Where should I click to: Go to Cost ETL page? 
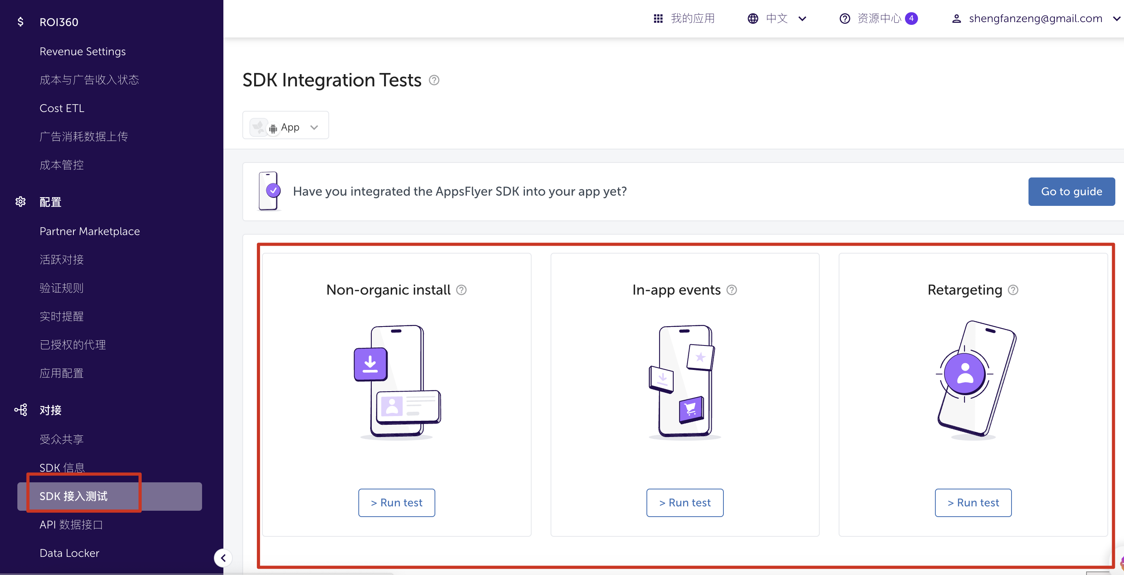pyautogui.click(x=62, y=108)
